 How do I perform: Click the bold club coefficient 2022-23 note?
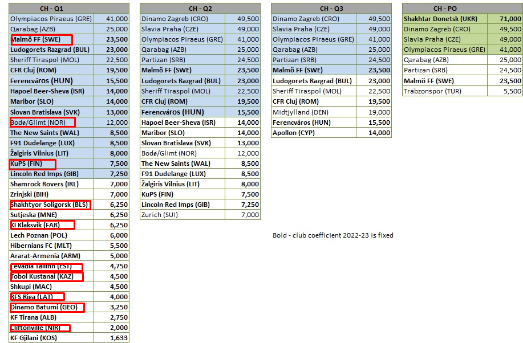tap(333, 235)
